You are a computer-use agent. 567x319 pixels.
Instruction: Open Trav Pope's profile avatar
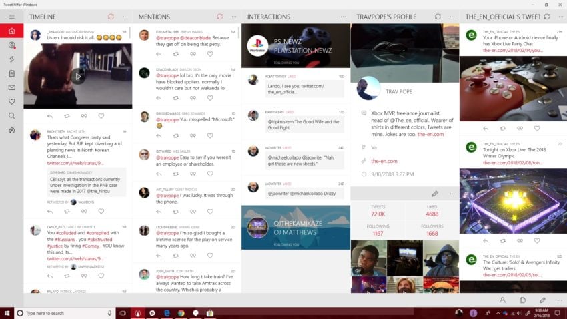368,88
